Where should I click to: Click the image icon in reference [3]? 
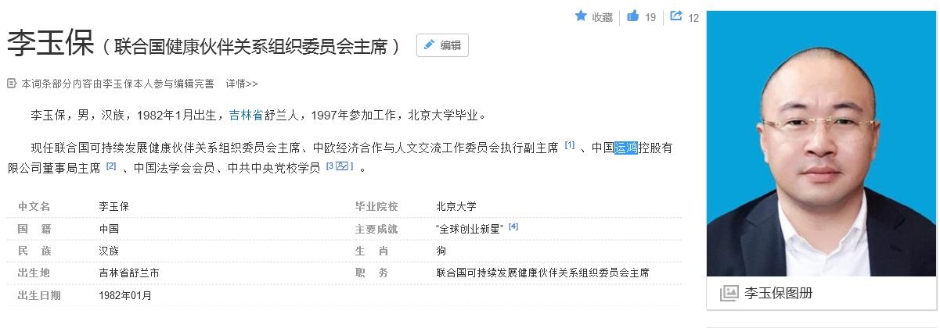[x=342, y=166]
